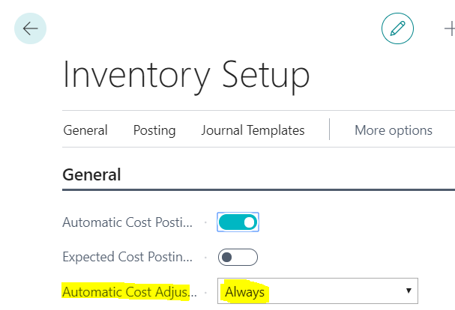Image resolution: width=455 pixels, height=310 pixels.
Task: Click the highlighted Automatic Cost Adjustment label
Action: click(x=127, y=291)
